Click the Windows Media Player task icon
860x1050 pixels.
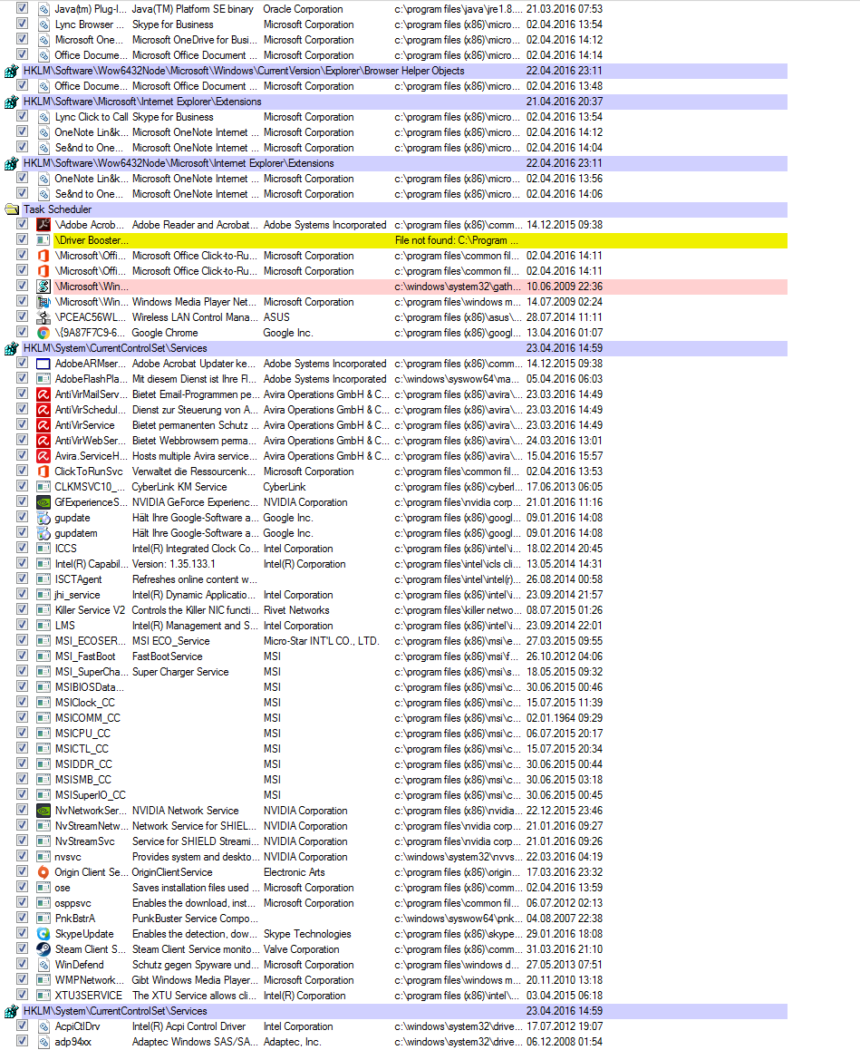point(43,302)
